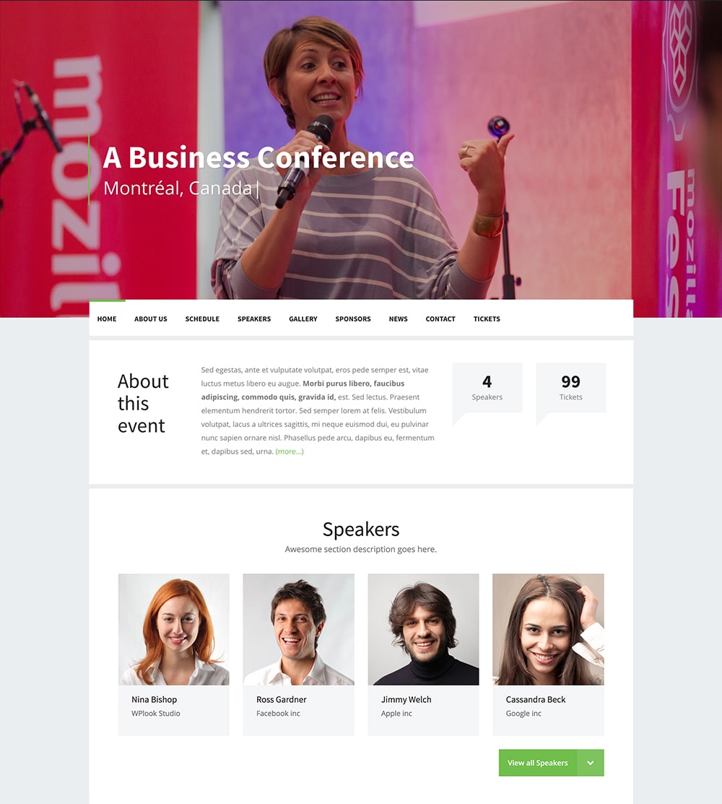The image size is (722, 804).
Task: Click the chevron arrow on View all Speakers
Action: tap(591, 763)
